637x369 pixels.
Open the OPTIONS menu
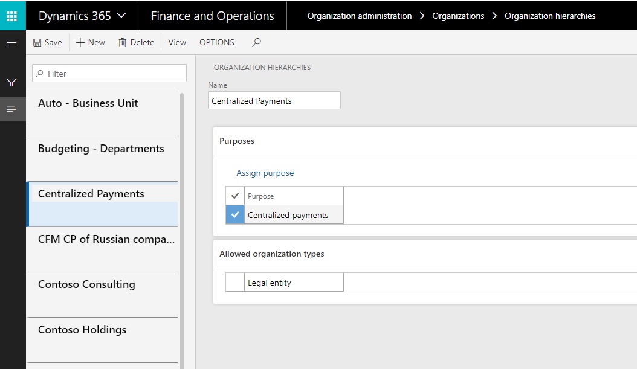[x=217, y=42]
